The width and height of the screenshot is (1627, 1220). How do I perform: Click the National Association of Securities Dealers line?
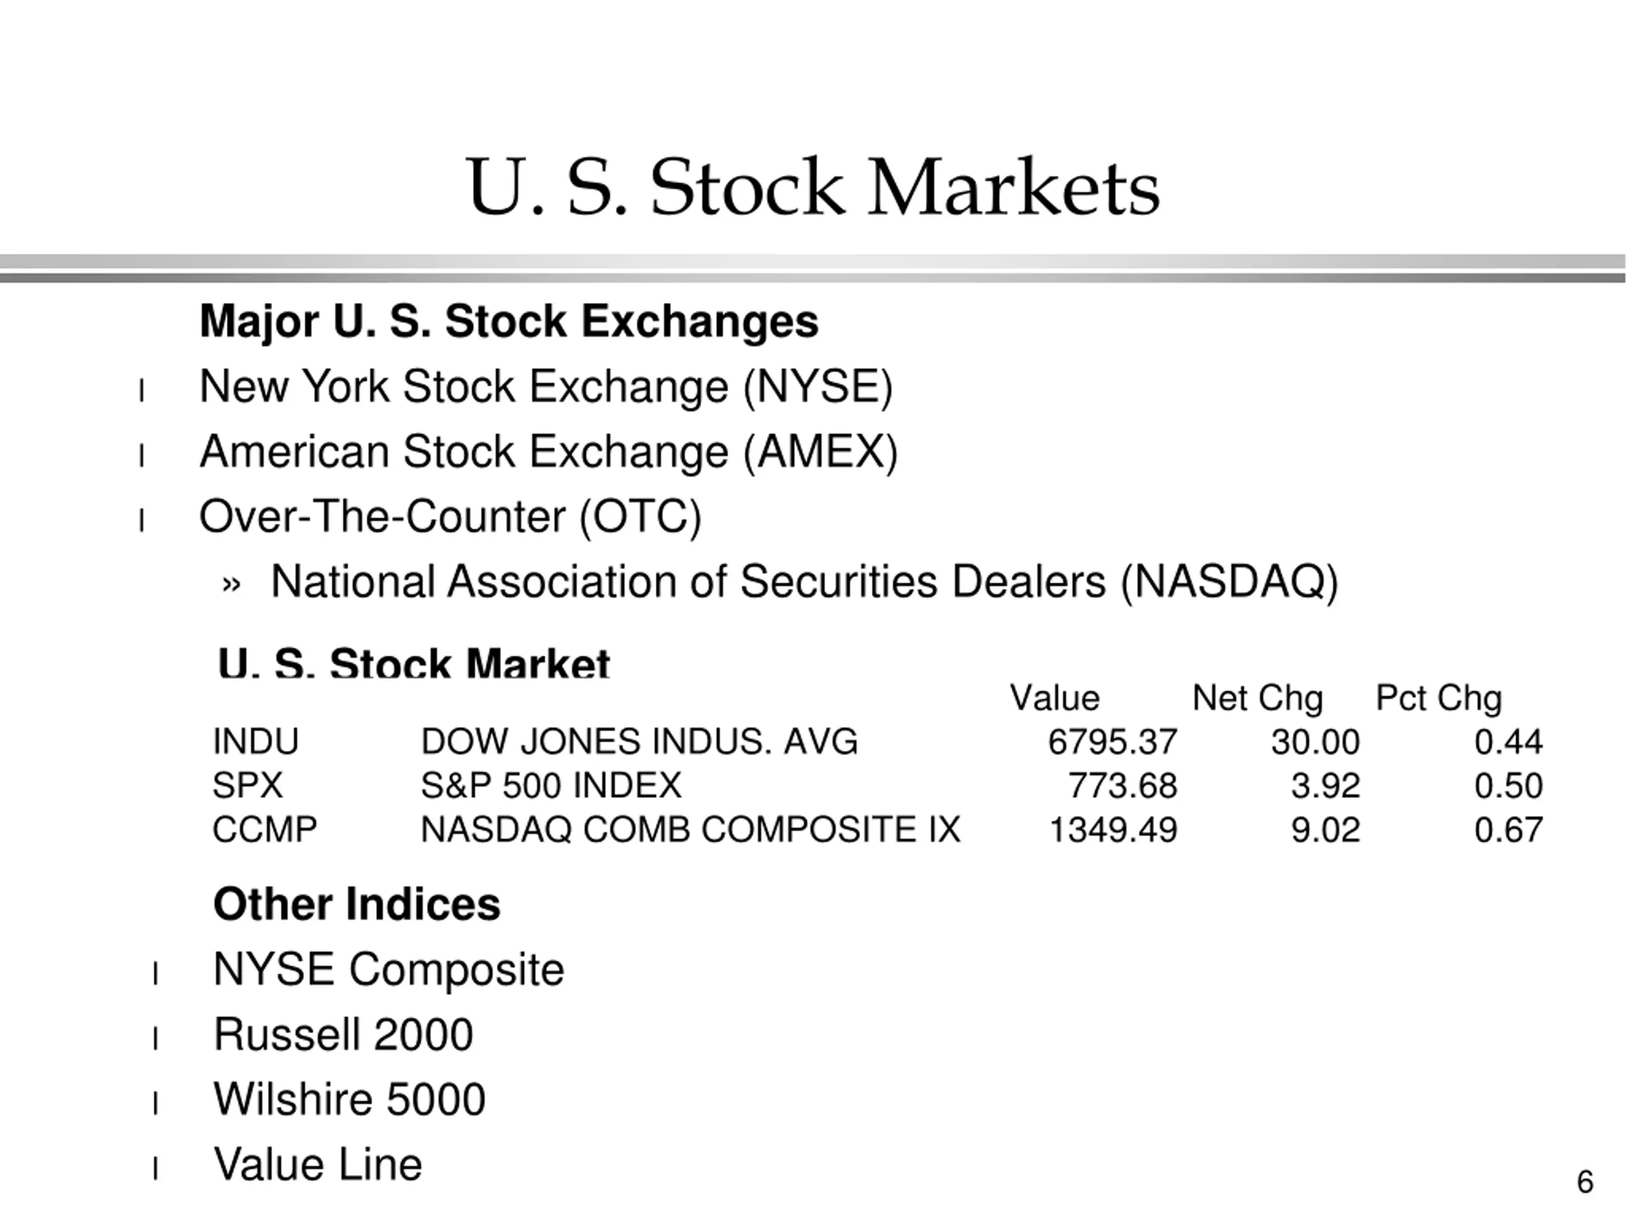pos(805,583)
